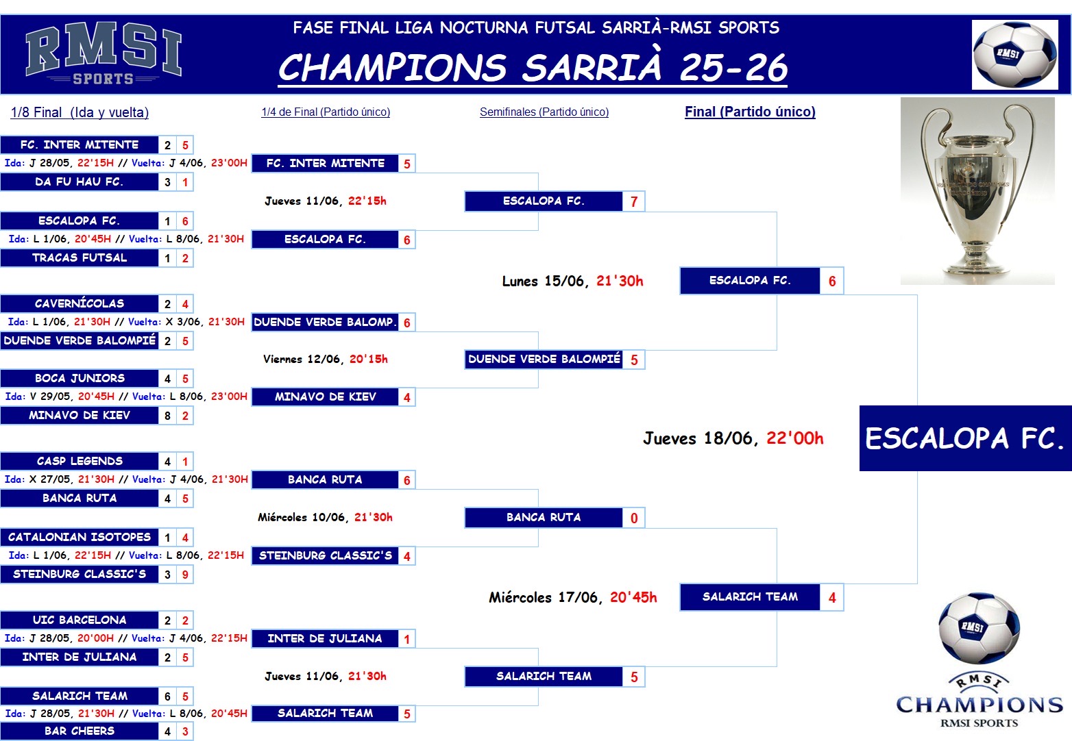The height and width of the screenshot is (741, 1072).
Task: Click BANCA RUTA semifinal score cell
Action: tap(634, 518)
